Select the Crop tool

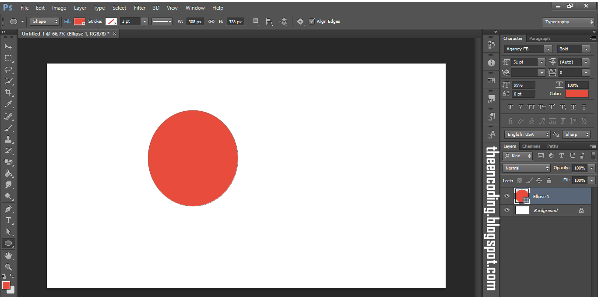click(x=8, y=92)
